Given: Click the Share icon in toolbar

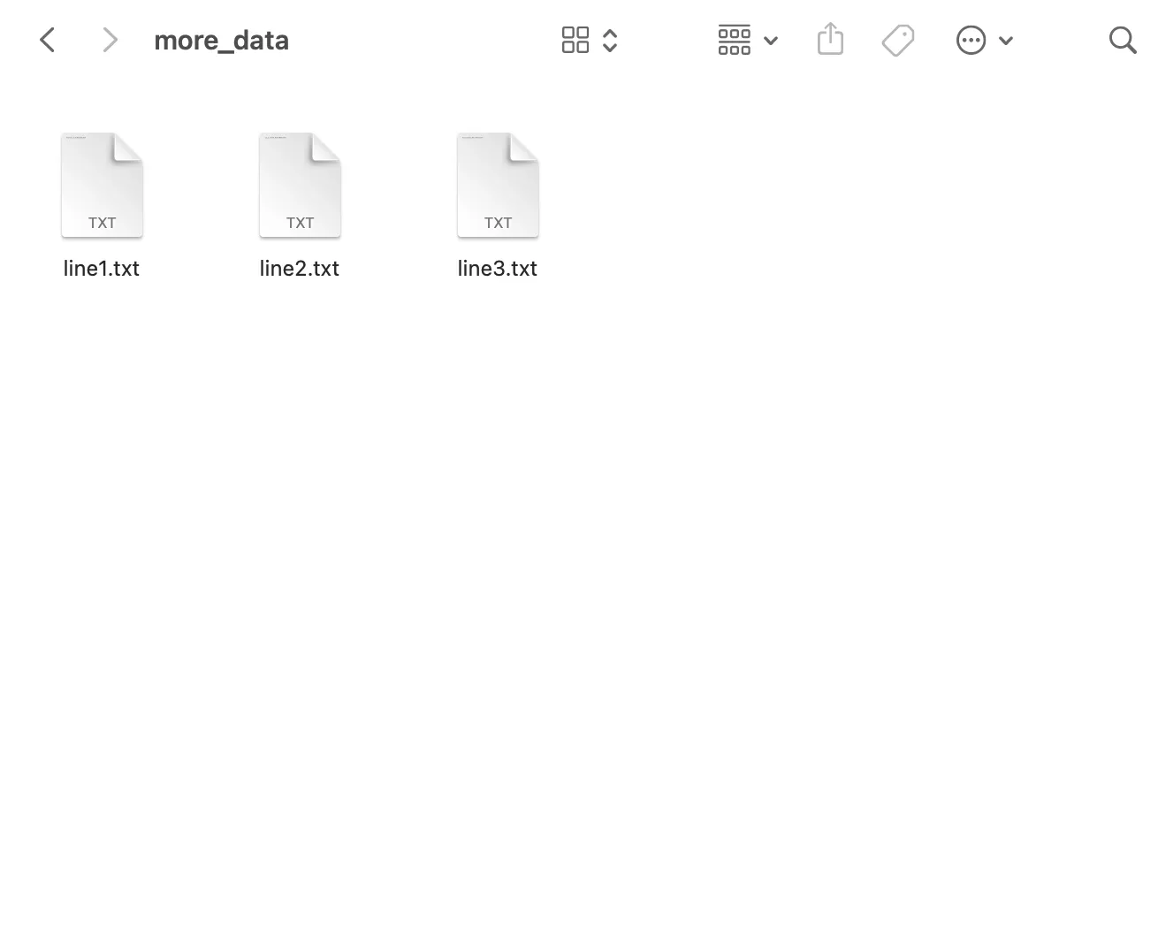Looking at the screenshot, I should 830,40.
